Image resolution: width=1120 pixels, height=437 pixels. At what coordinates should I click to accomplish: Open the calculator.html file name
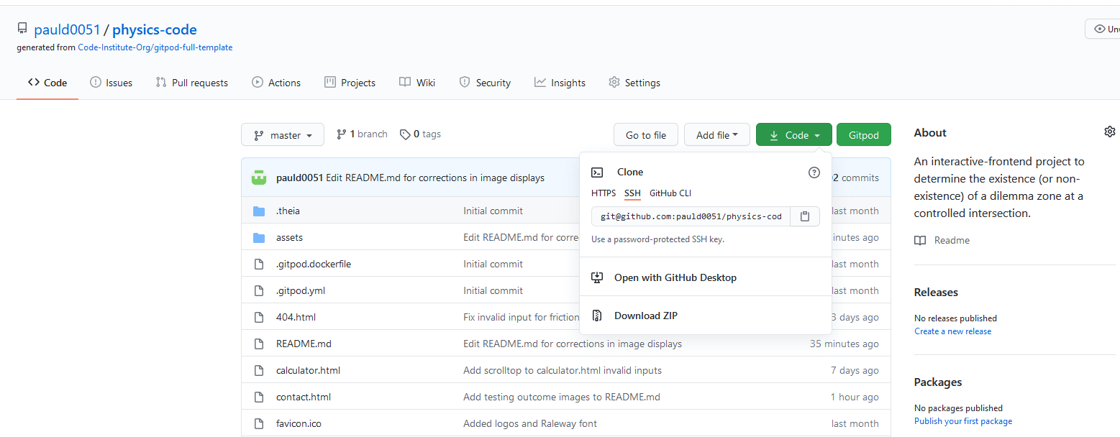click(x=308, y=371)
